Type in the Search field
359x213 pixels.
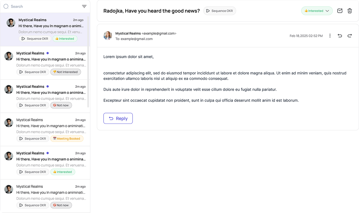(x=42, y=6)
